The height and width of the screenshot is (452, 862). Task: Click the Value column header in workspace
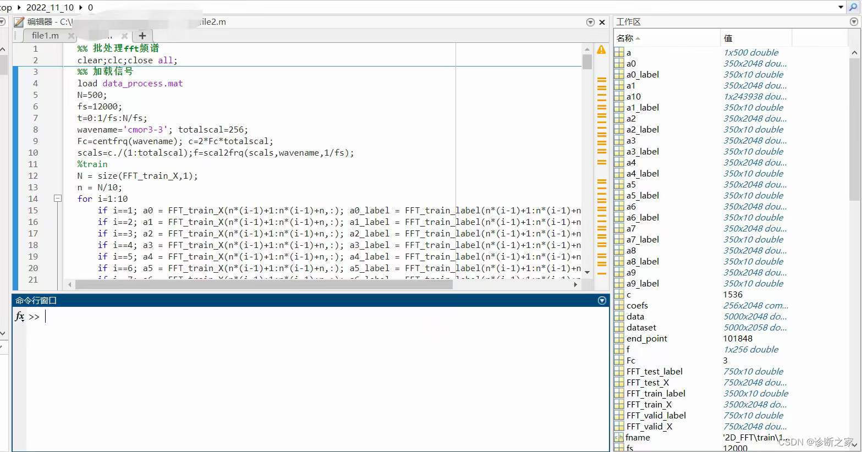pyautogui.click(x=756, y=38)
